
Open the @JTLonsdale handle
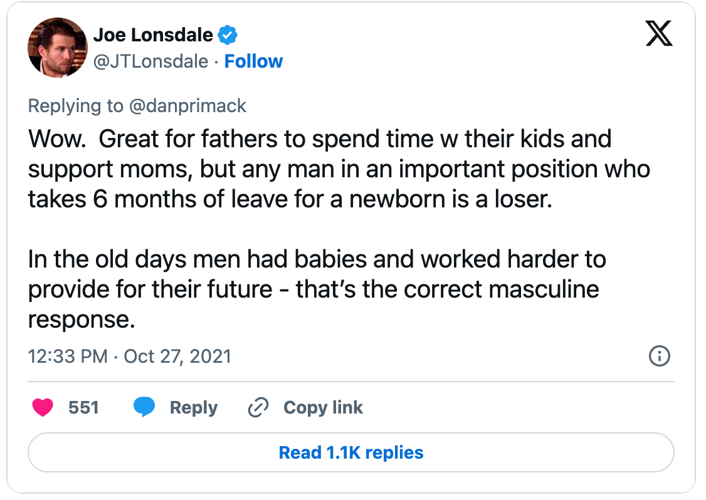150,61
